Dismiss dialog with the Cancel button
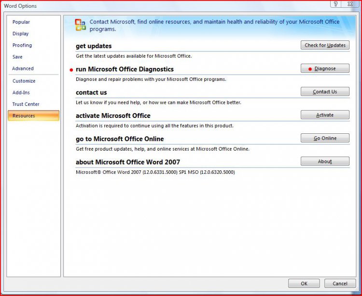The width and height of the screenshot is (362, 296). click(340, 283)
